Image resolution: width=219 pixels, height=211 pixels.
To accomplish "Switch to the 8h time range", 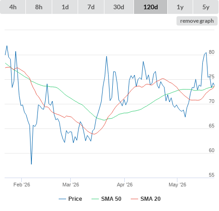I will [39, 7].
